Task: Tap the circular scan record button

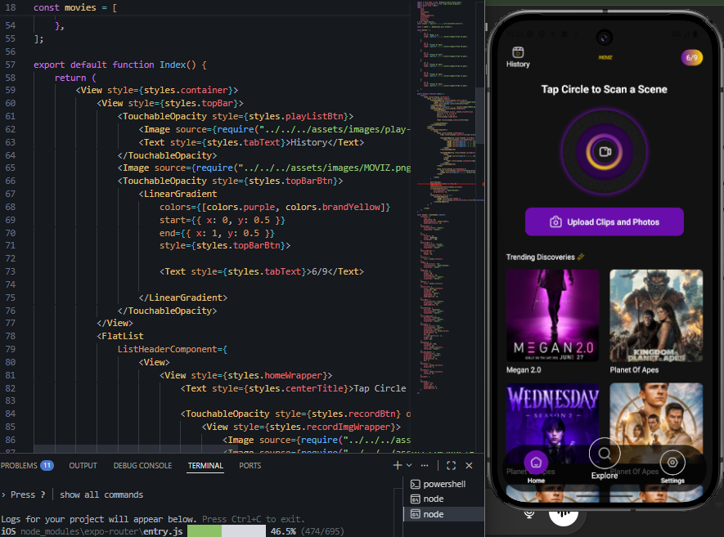Action: [605, 152]
